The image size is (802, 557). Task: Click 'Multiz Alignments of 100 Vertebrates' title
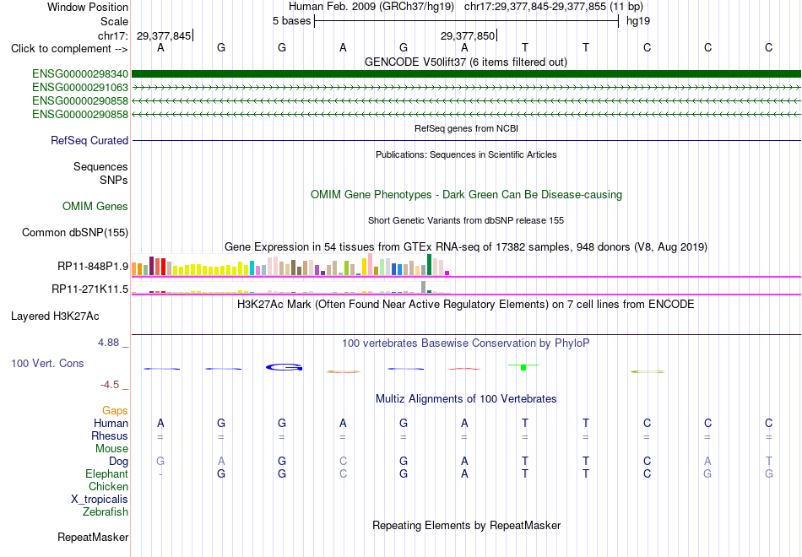[x=466, y=399]
